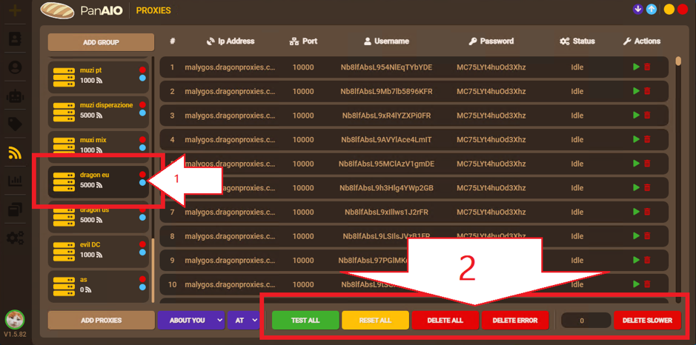Click the proxy table vertical scrollbar thumb

pyautogui.click(x=678, y=61)
